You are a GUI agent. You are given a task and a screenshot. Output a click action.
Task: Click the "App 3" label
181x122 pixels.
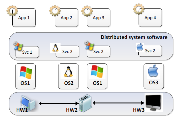tap(98, 18)
